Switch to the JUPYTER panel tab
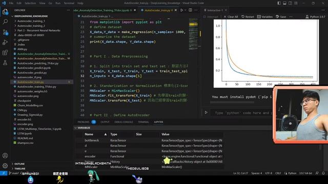 click(158, 122)
